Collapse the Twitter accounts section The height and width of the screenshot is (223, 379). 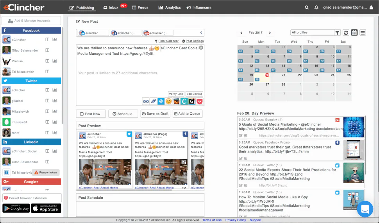point(31,81)
